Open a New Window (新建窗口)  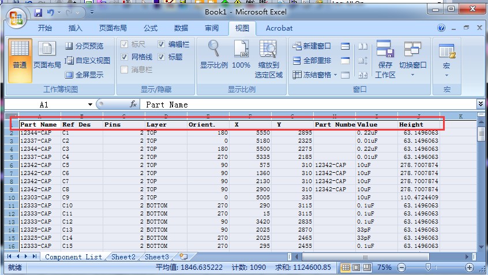point(312,46)
